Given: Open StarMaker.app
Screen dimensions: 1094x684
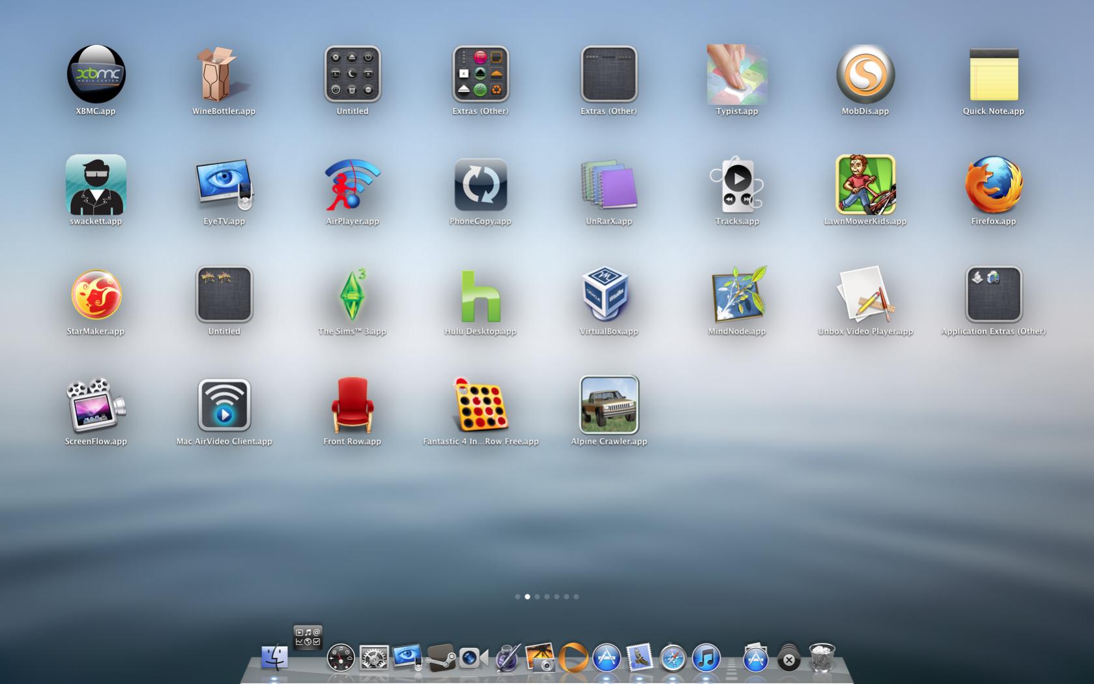Looking at the screenshot, I should tap(96, 295).
